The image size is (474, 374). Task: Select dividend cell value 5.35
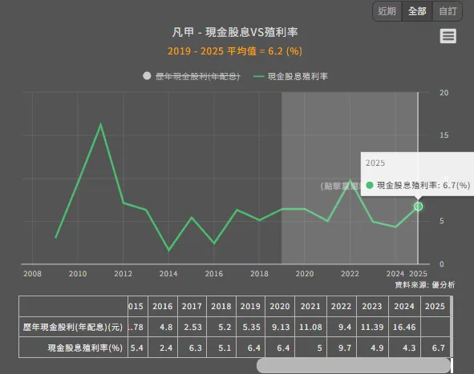251,327
